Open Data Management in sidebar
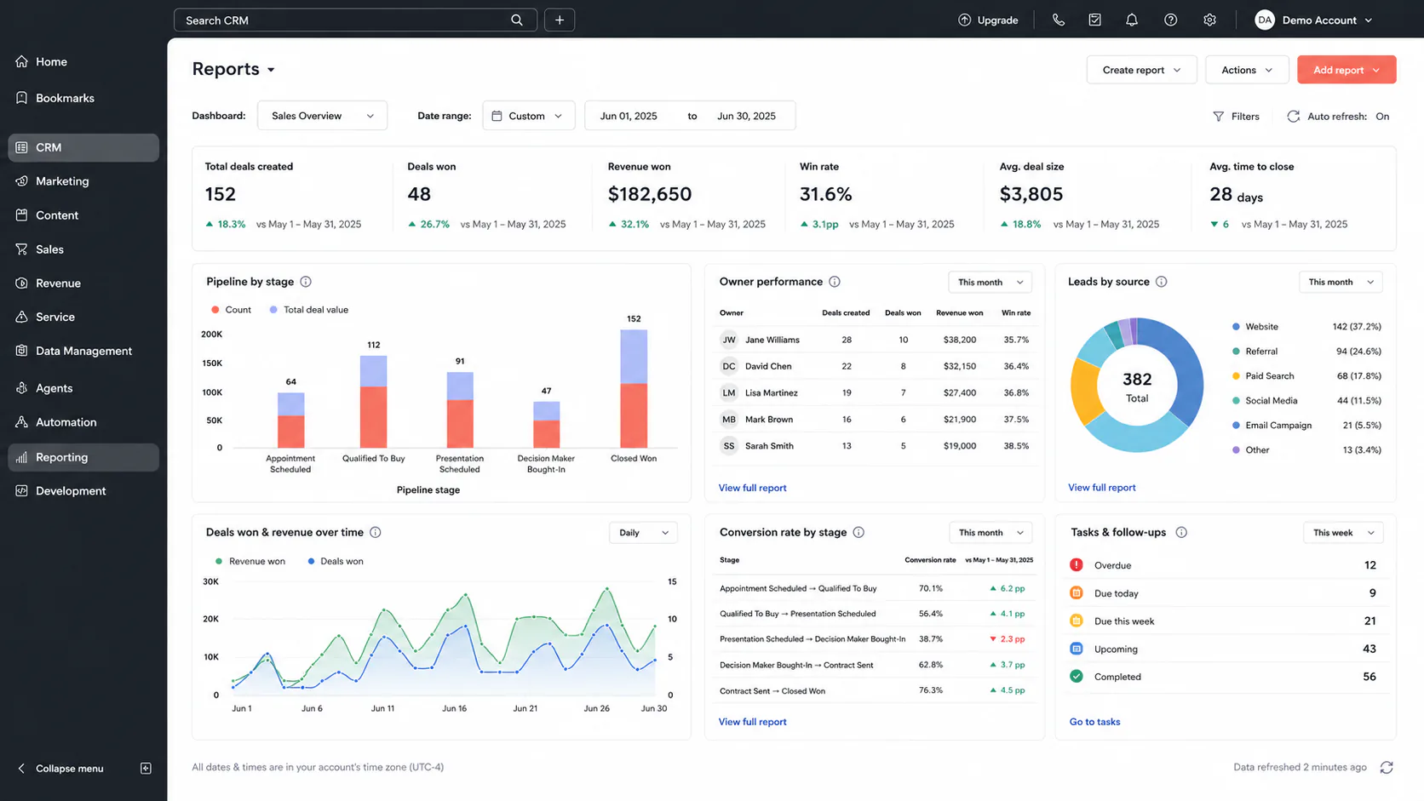1424x801 pixels. (x=83, y=351)
